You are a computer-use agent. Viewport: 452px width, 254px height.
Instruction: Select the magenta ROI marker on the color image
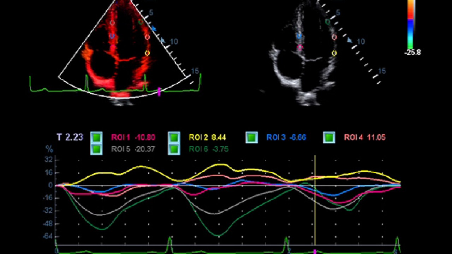point(113,47)
